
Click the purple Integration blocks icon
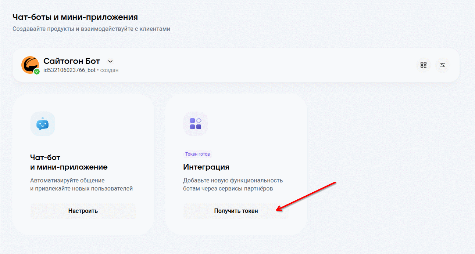[196, 124]
